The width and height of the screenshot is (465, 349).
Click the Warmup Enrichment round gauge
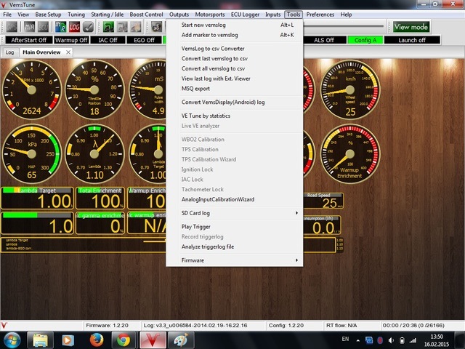350,153
